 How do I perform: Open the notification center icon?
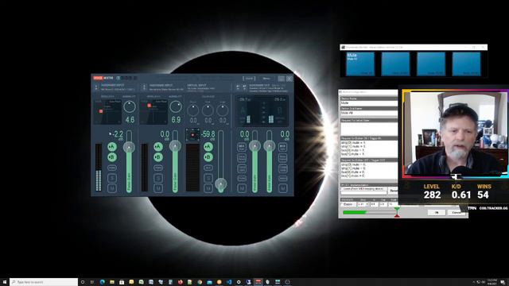[x=503, y=282]
